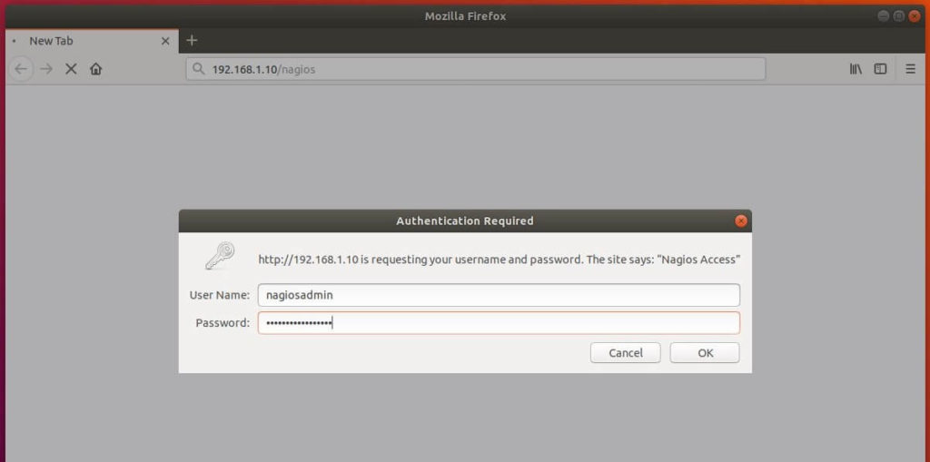Click the 'Nagios Access' request message
930x462 pixels.
[499, 260]
